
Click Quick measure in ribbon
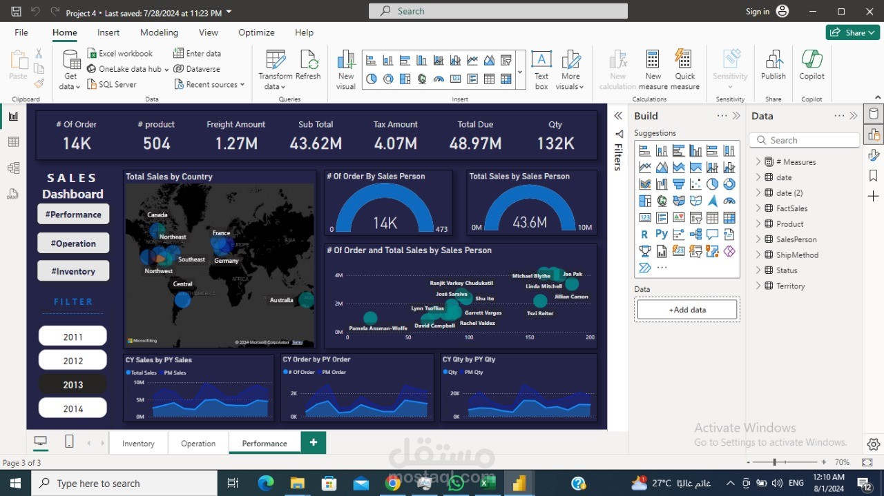[685, 70]
